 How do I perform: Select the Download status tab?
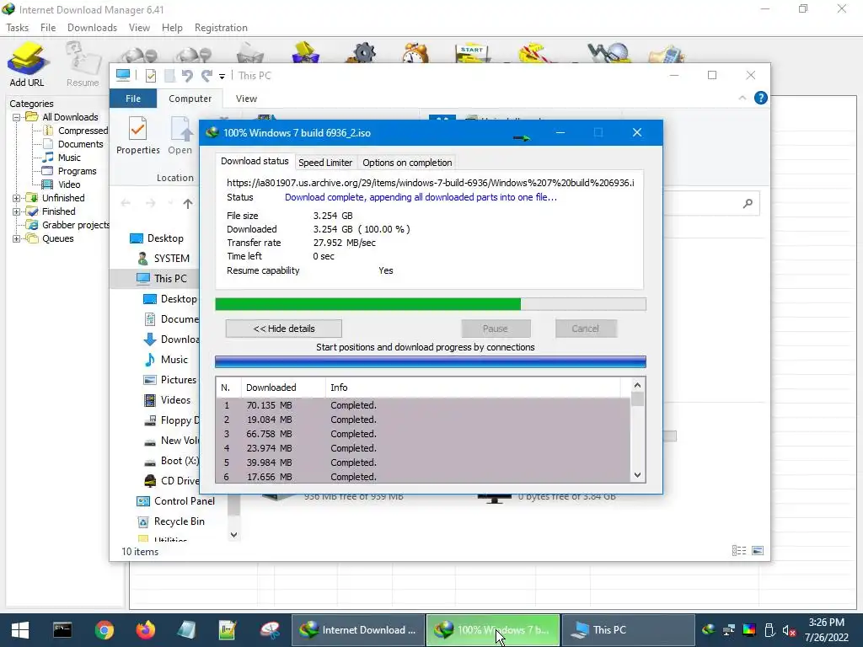[255, 161]
